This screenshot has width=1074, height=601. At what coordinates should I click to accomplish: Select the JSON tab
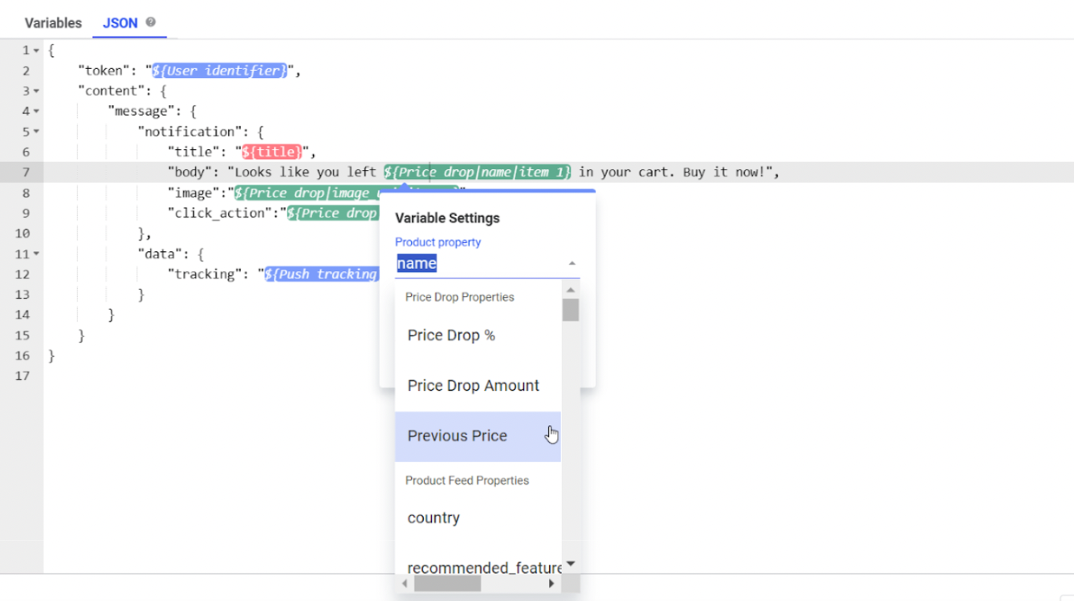(120, 23)
